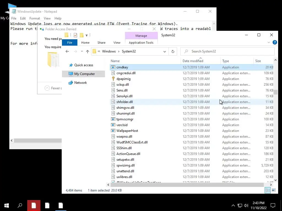The image size is (282, 211).
Task: Select SSShim.dll file
Action: [124, 148]
